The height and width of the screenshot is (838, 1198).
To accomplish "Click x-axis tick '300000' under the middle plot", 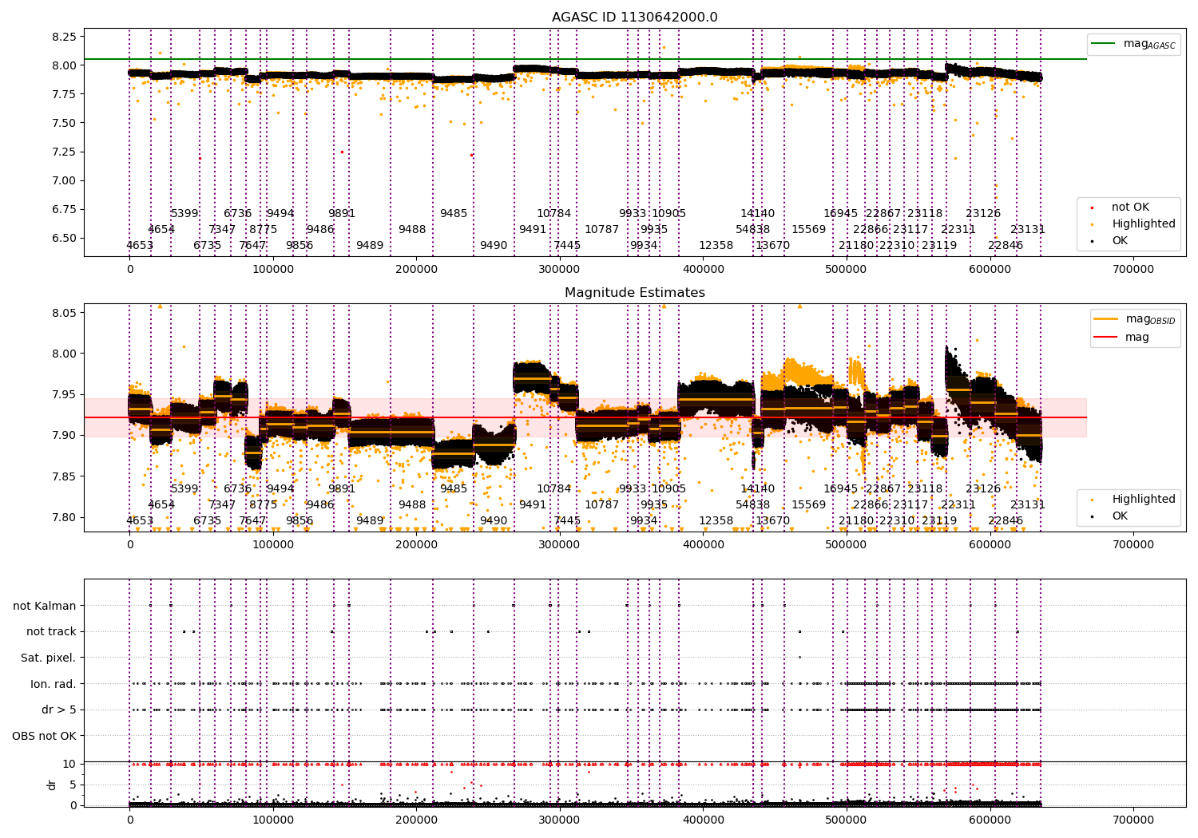I will [559, 545].
